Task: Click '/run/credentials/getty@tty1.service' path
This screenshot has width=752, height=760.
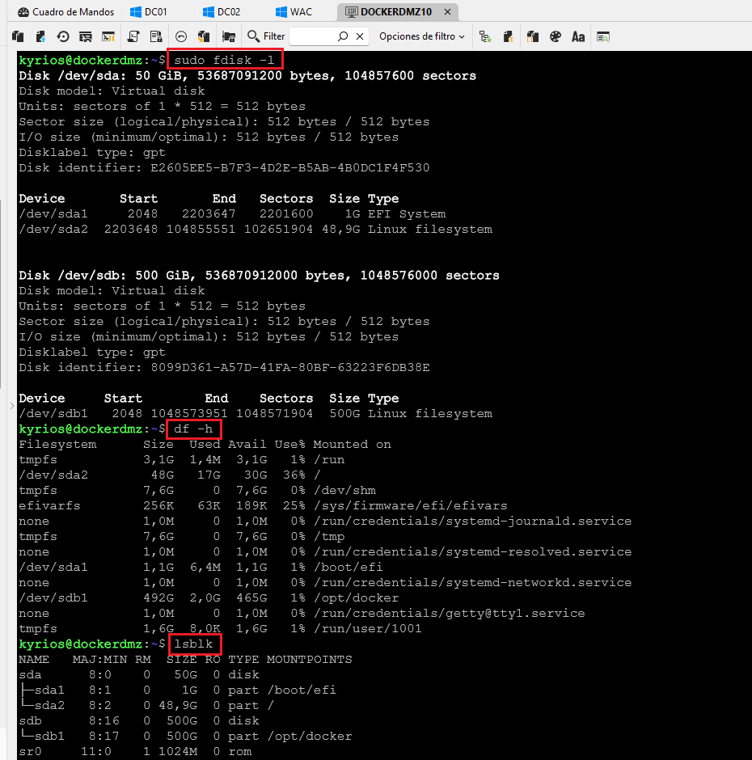Action: [449, 613]
